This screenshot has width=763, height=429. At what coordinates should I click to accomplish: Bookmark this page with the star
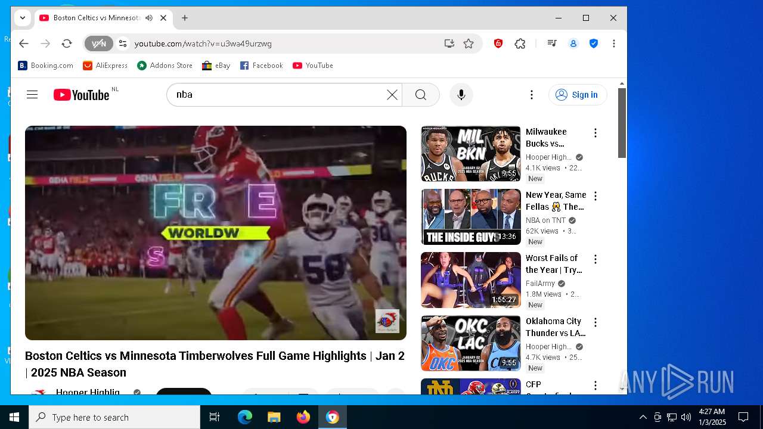[469, 43]
